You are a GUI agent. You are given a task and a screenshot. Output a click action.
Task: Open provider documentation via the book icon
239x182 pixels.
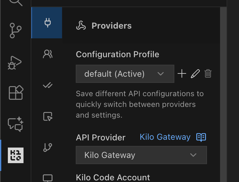coord(201,137)
